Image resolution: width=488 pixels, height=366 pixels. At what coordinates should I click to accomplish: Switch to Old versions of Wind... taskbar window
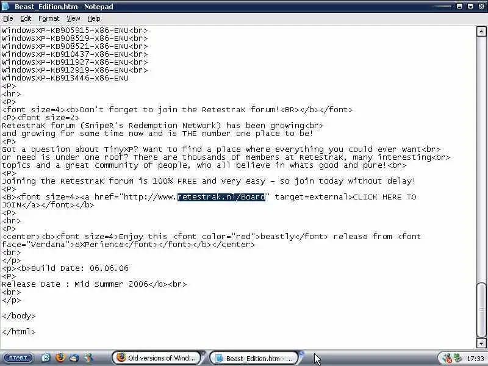pos(158,358)
